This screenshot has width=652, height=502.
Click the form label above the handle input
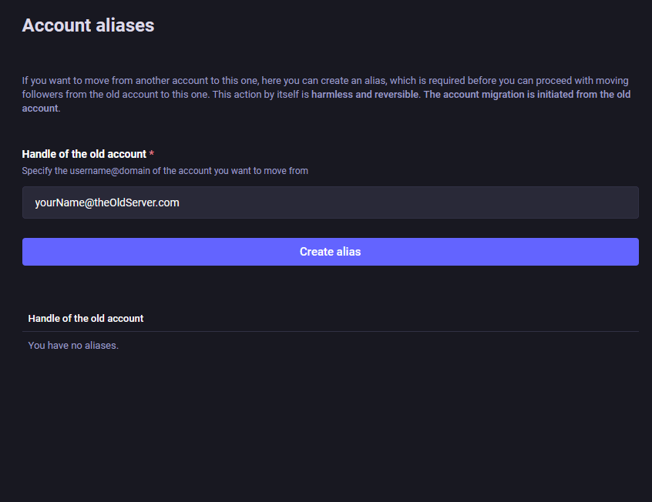coord(84,154)
